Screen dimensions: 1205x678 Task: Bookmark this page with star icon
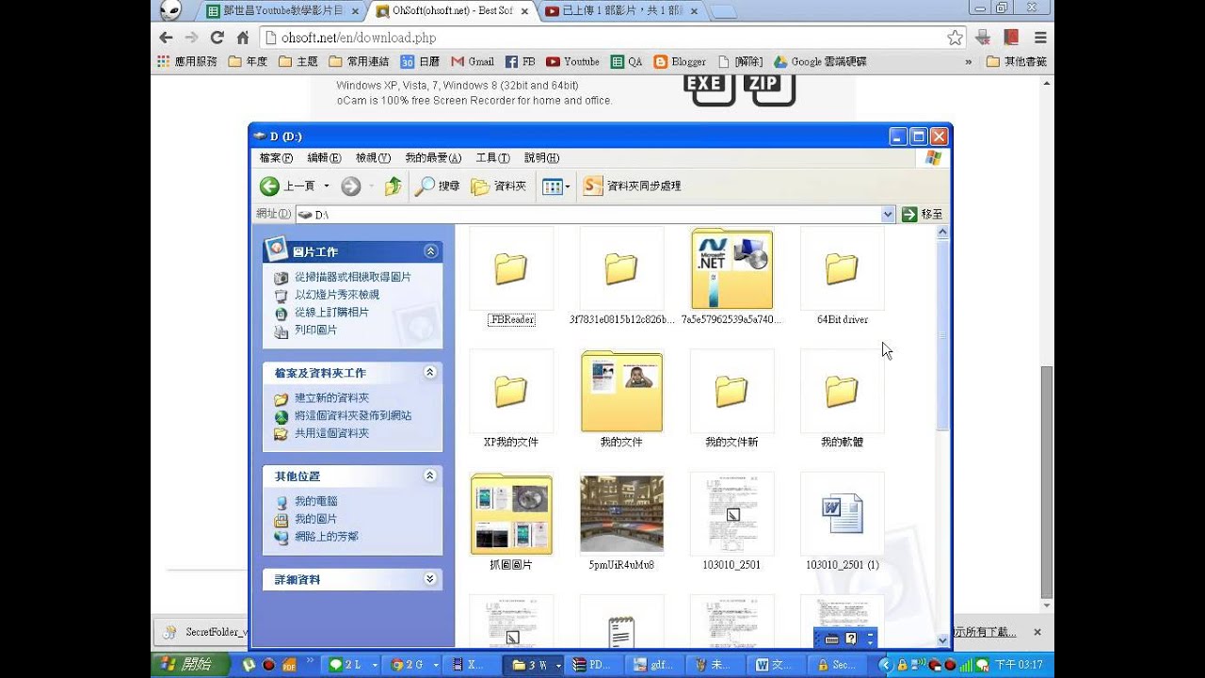pyautogui.click(x=955, y=38)
